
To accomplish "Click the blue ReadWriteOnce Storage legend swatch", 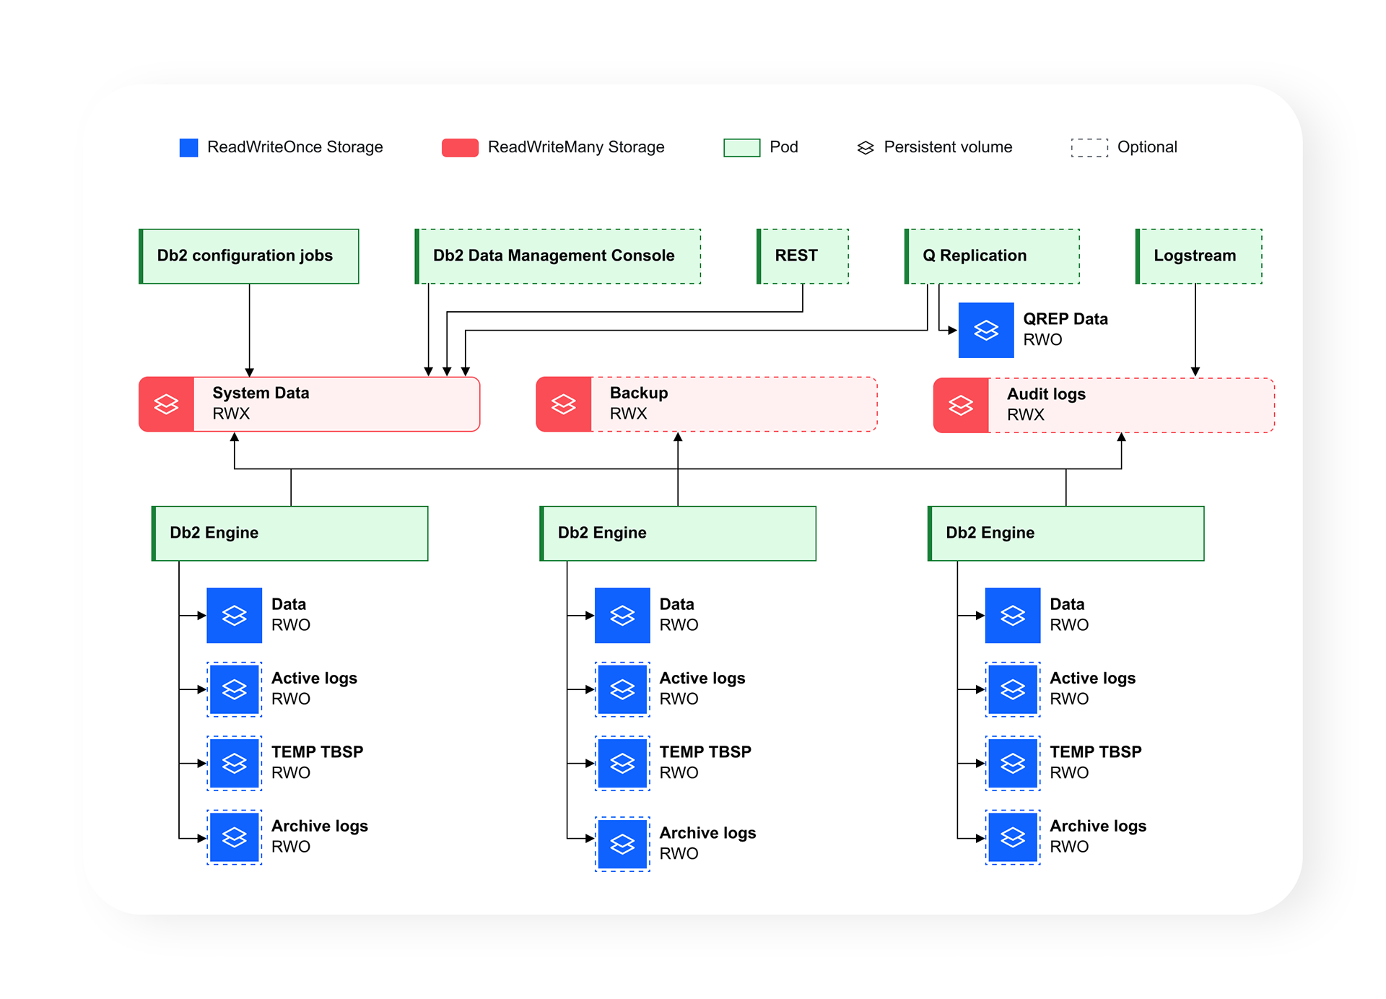I will coord(188,148).
